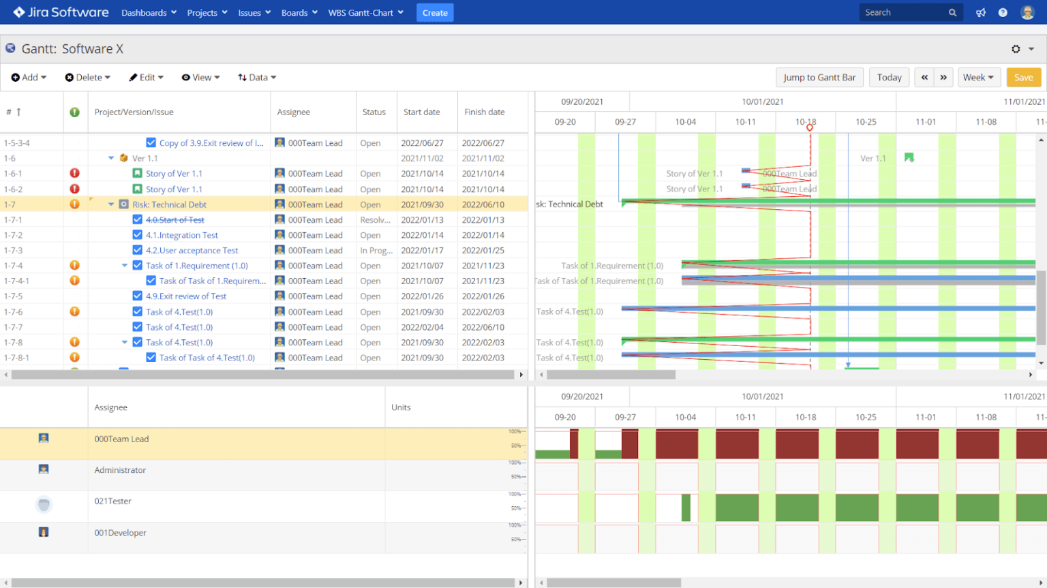This screenshot has width=1047, height=588.
Task: Click the Data sort arrows icon
Action: pyautogui.click(x=243, y=77)
